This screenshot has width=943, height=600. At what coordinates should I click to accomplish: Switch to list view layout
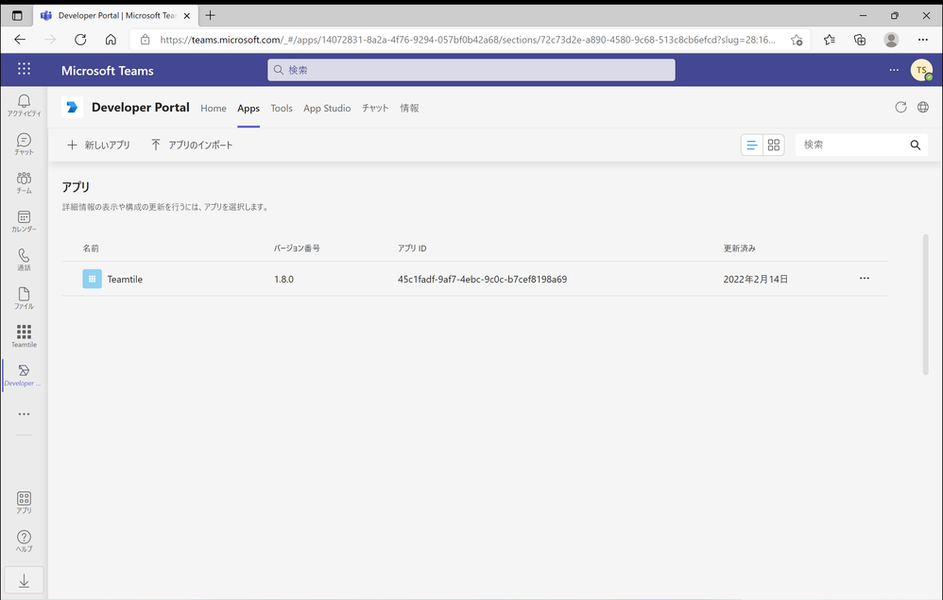coord(752,145)
